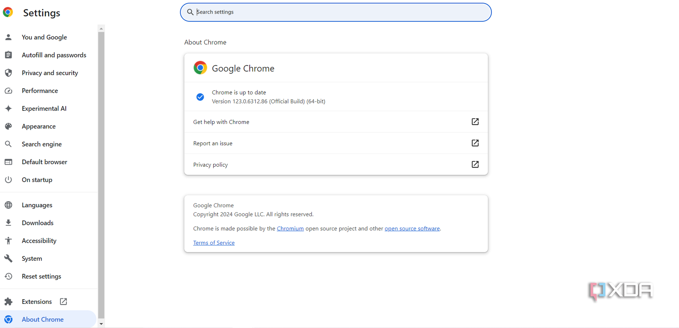Click the Accessibility figure icon

(x=8, y=241)
